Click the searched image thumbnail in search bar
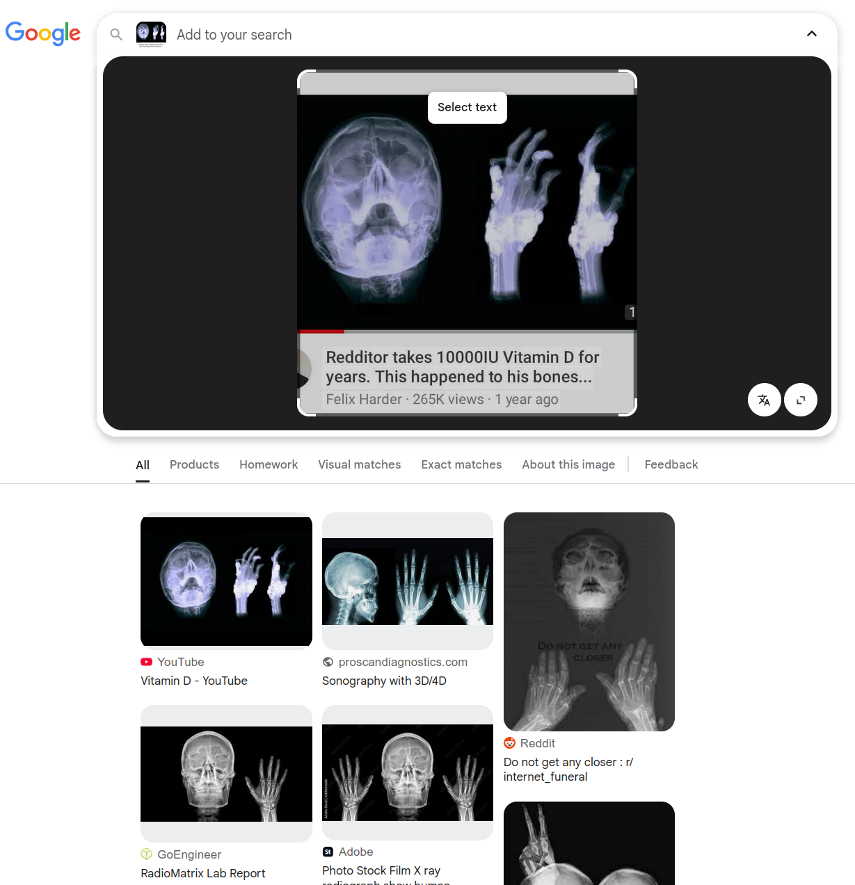 [151, 35]
